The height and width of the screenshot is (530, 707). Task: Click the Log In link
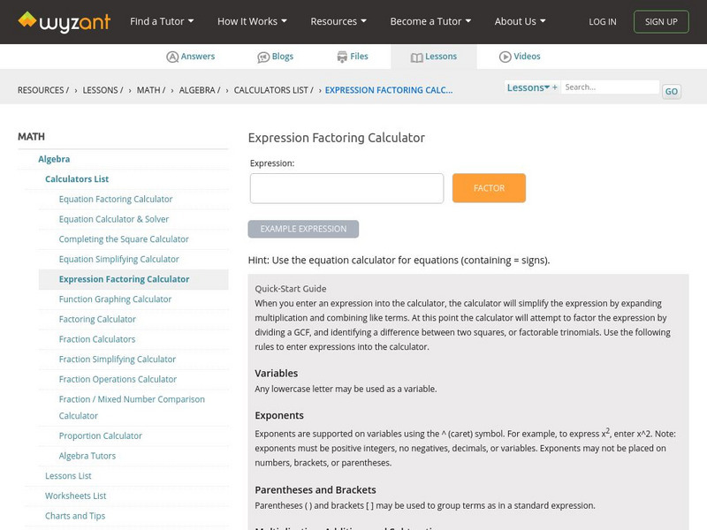coord(603,21)
